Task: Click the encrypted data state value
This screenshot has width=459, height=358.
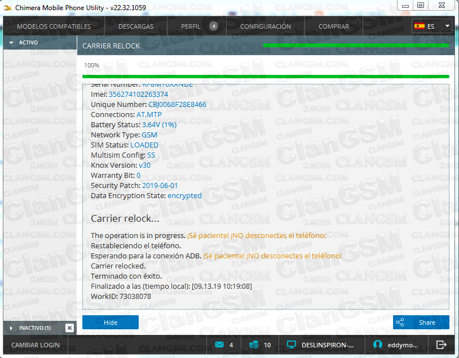Action: pos(184,196)
